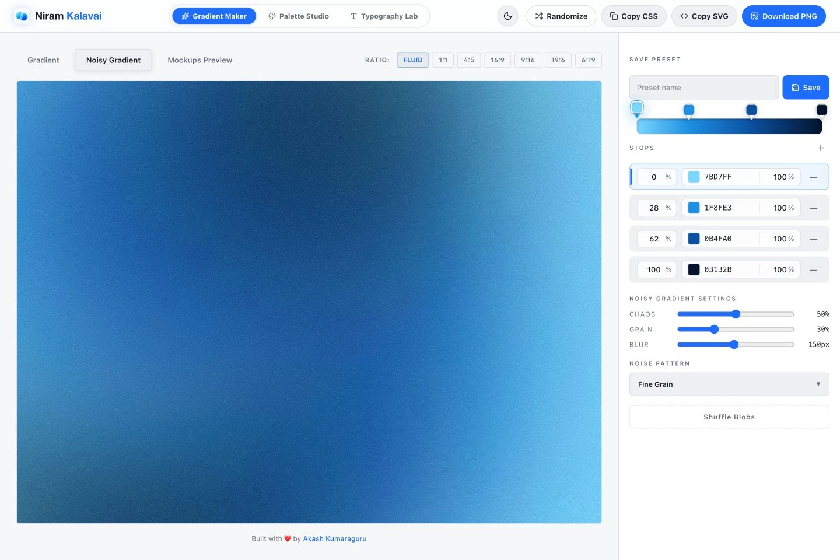Select the 6:19 ratio option
The height and width of the screenshot is (560, 840).
pos(589,60)
